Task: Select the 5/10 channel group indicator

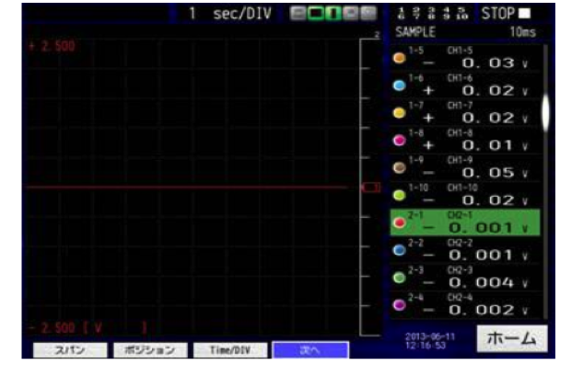Action: pos(461,14)
